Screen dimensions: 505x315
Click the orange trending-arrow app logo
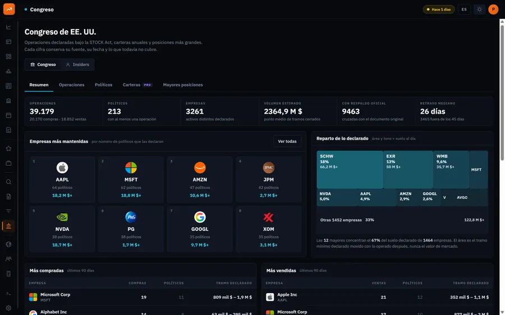[9, 9]
